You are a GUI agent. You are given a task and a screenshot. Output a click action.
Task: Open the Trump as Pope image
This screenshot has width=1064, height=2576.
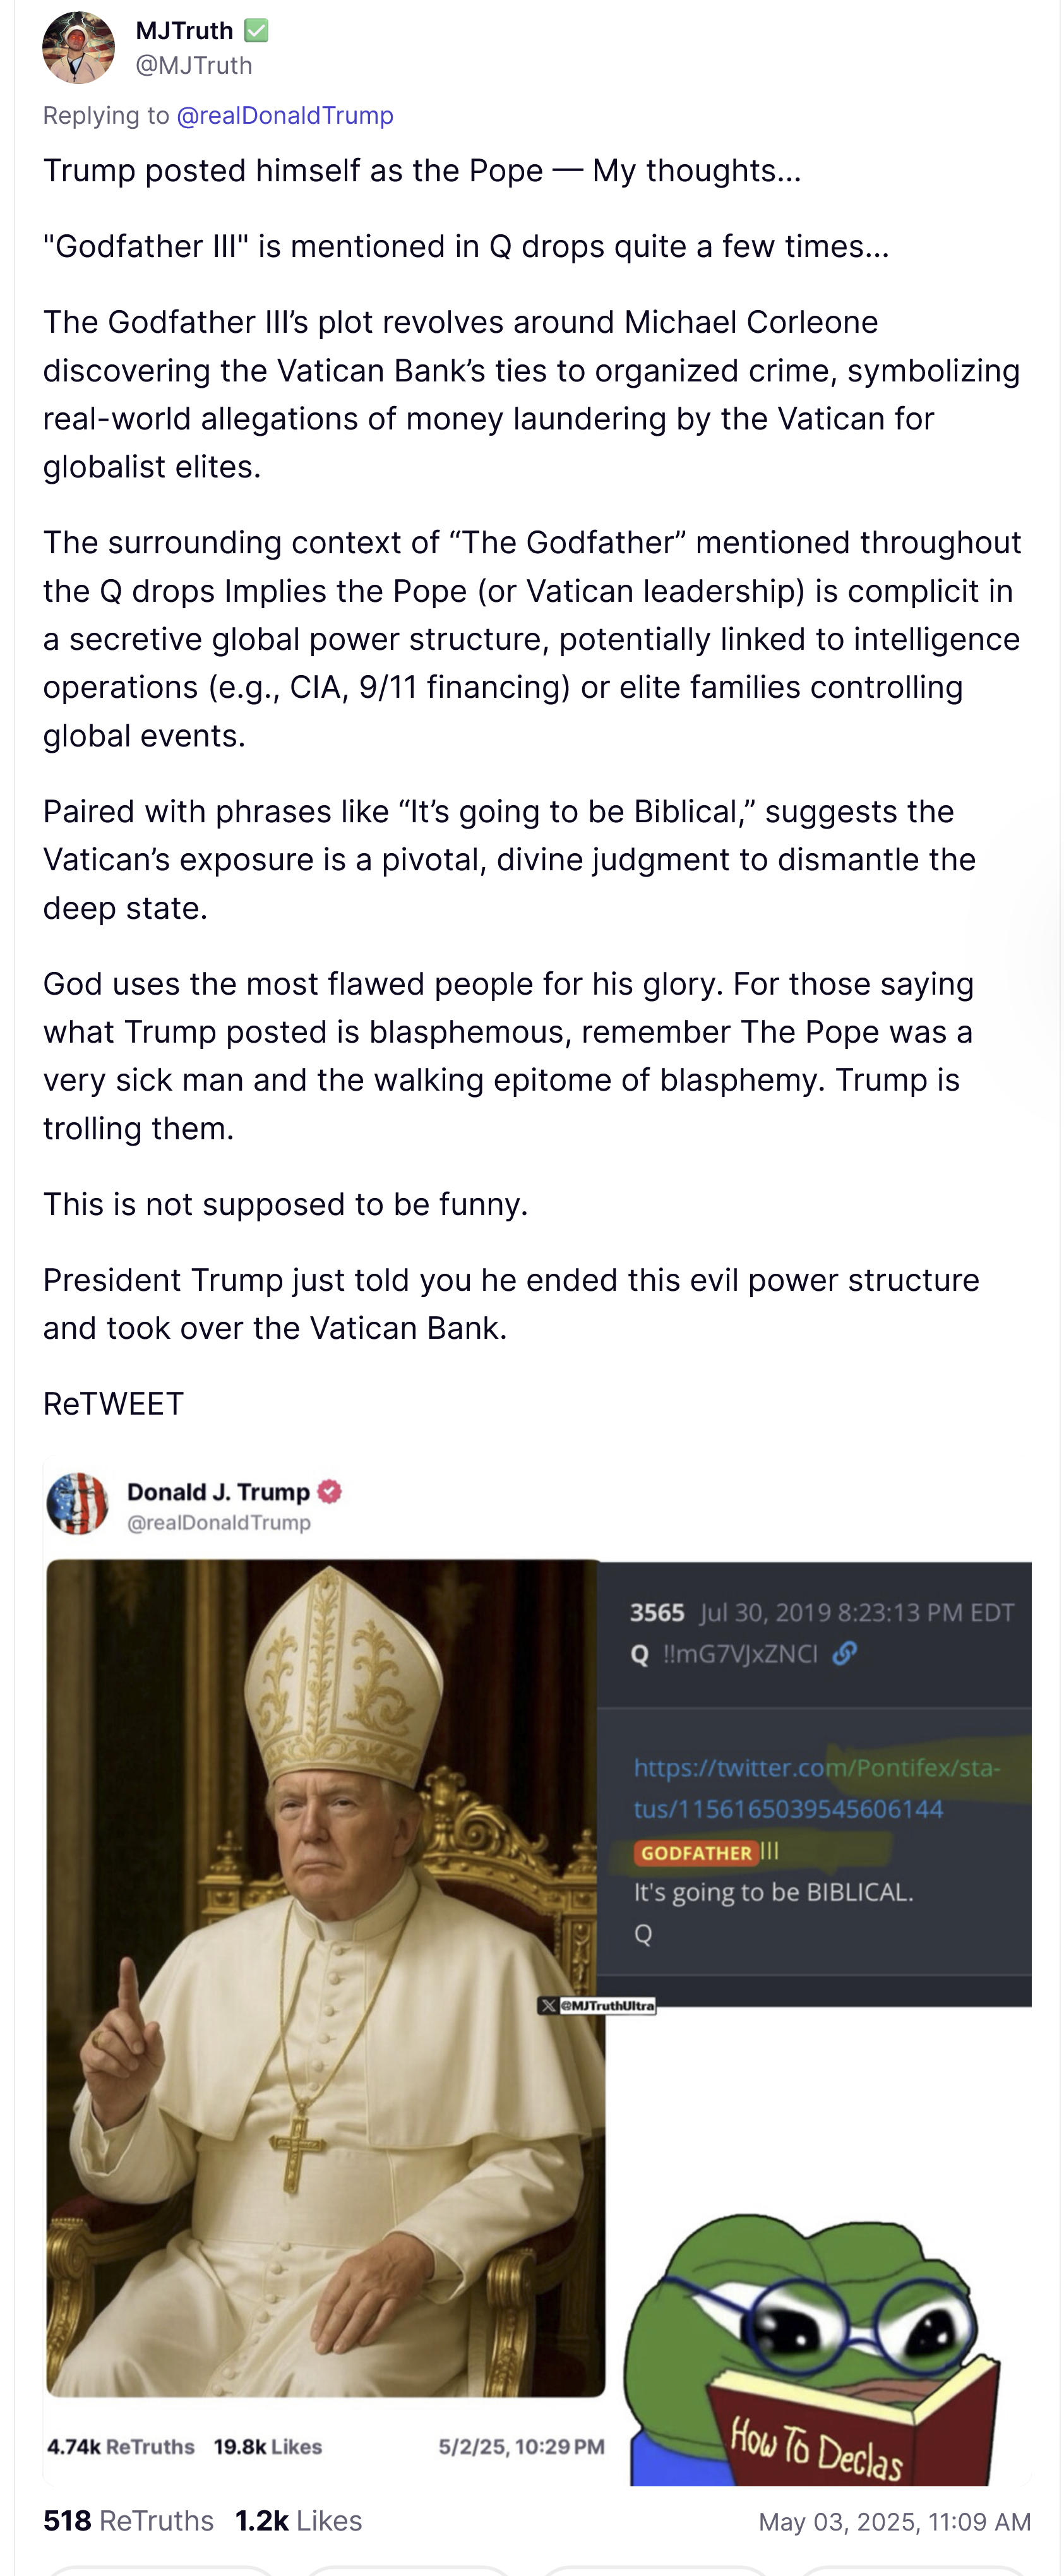tap(325, 1980)
